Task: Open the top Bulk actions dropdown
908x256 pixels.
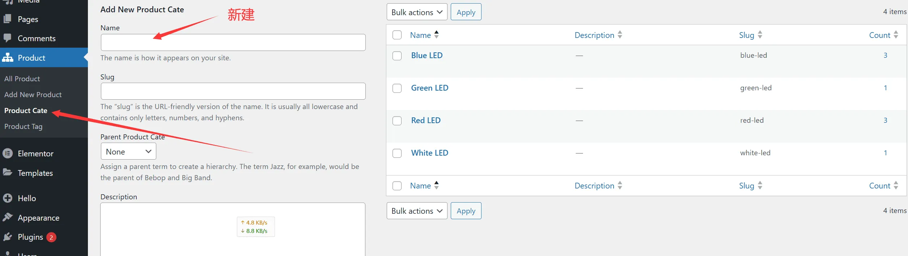Action: (x=417, y=12)
